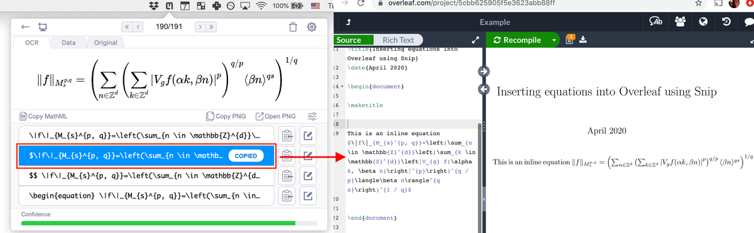
Task: Collapse the \begin{document} fold arrow on line 14
Action: pyautogui.click(x=343, y=86)
